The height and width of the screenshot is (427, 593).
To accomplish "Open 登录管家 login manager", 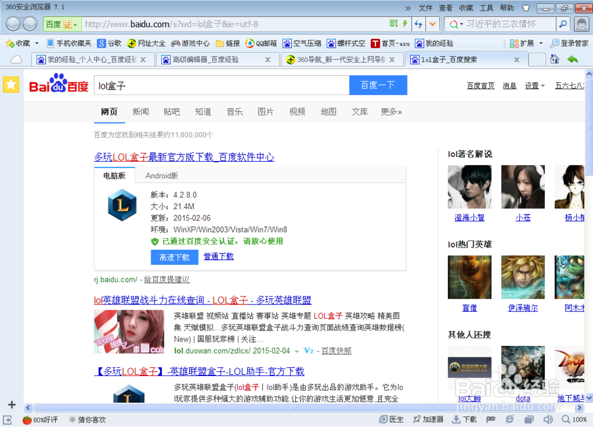I will (x=569, y=43).
